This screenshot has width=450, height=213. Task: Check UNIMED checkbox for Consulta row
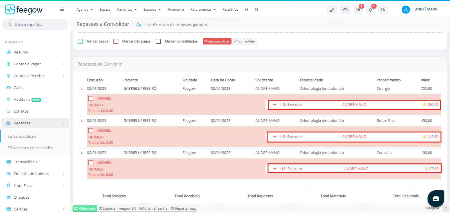click(x=91, y=163)
